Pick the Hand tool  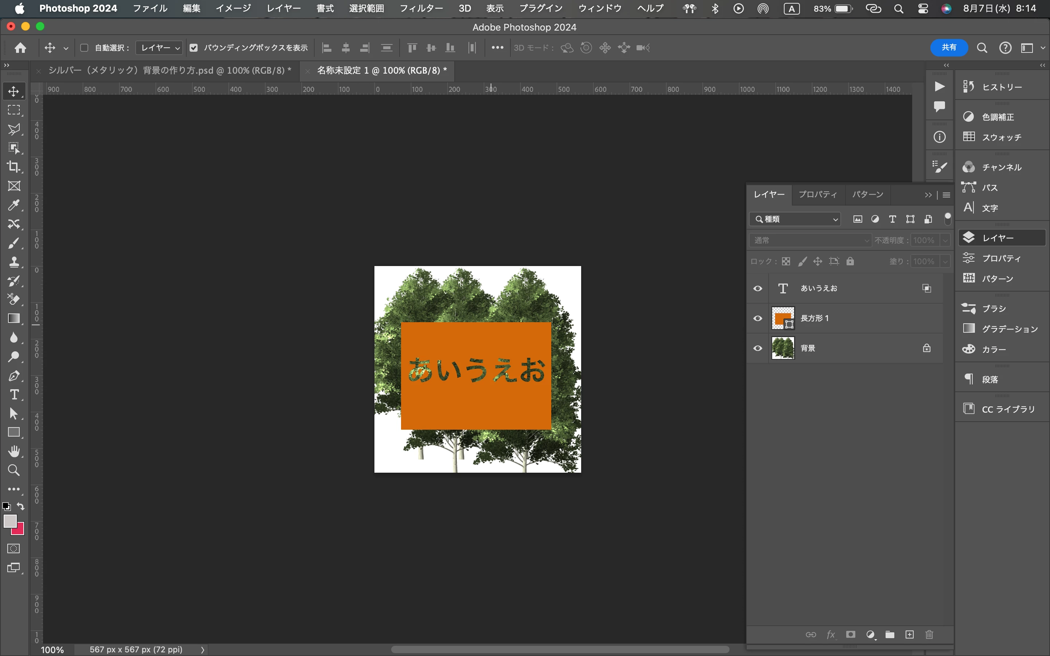14,452
